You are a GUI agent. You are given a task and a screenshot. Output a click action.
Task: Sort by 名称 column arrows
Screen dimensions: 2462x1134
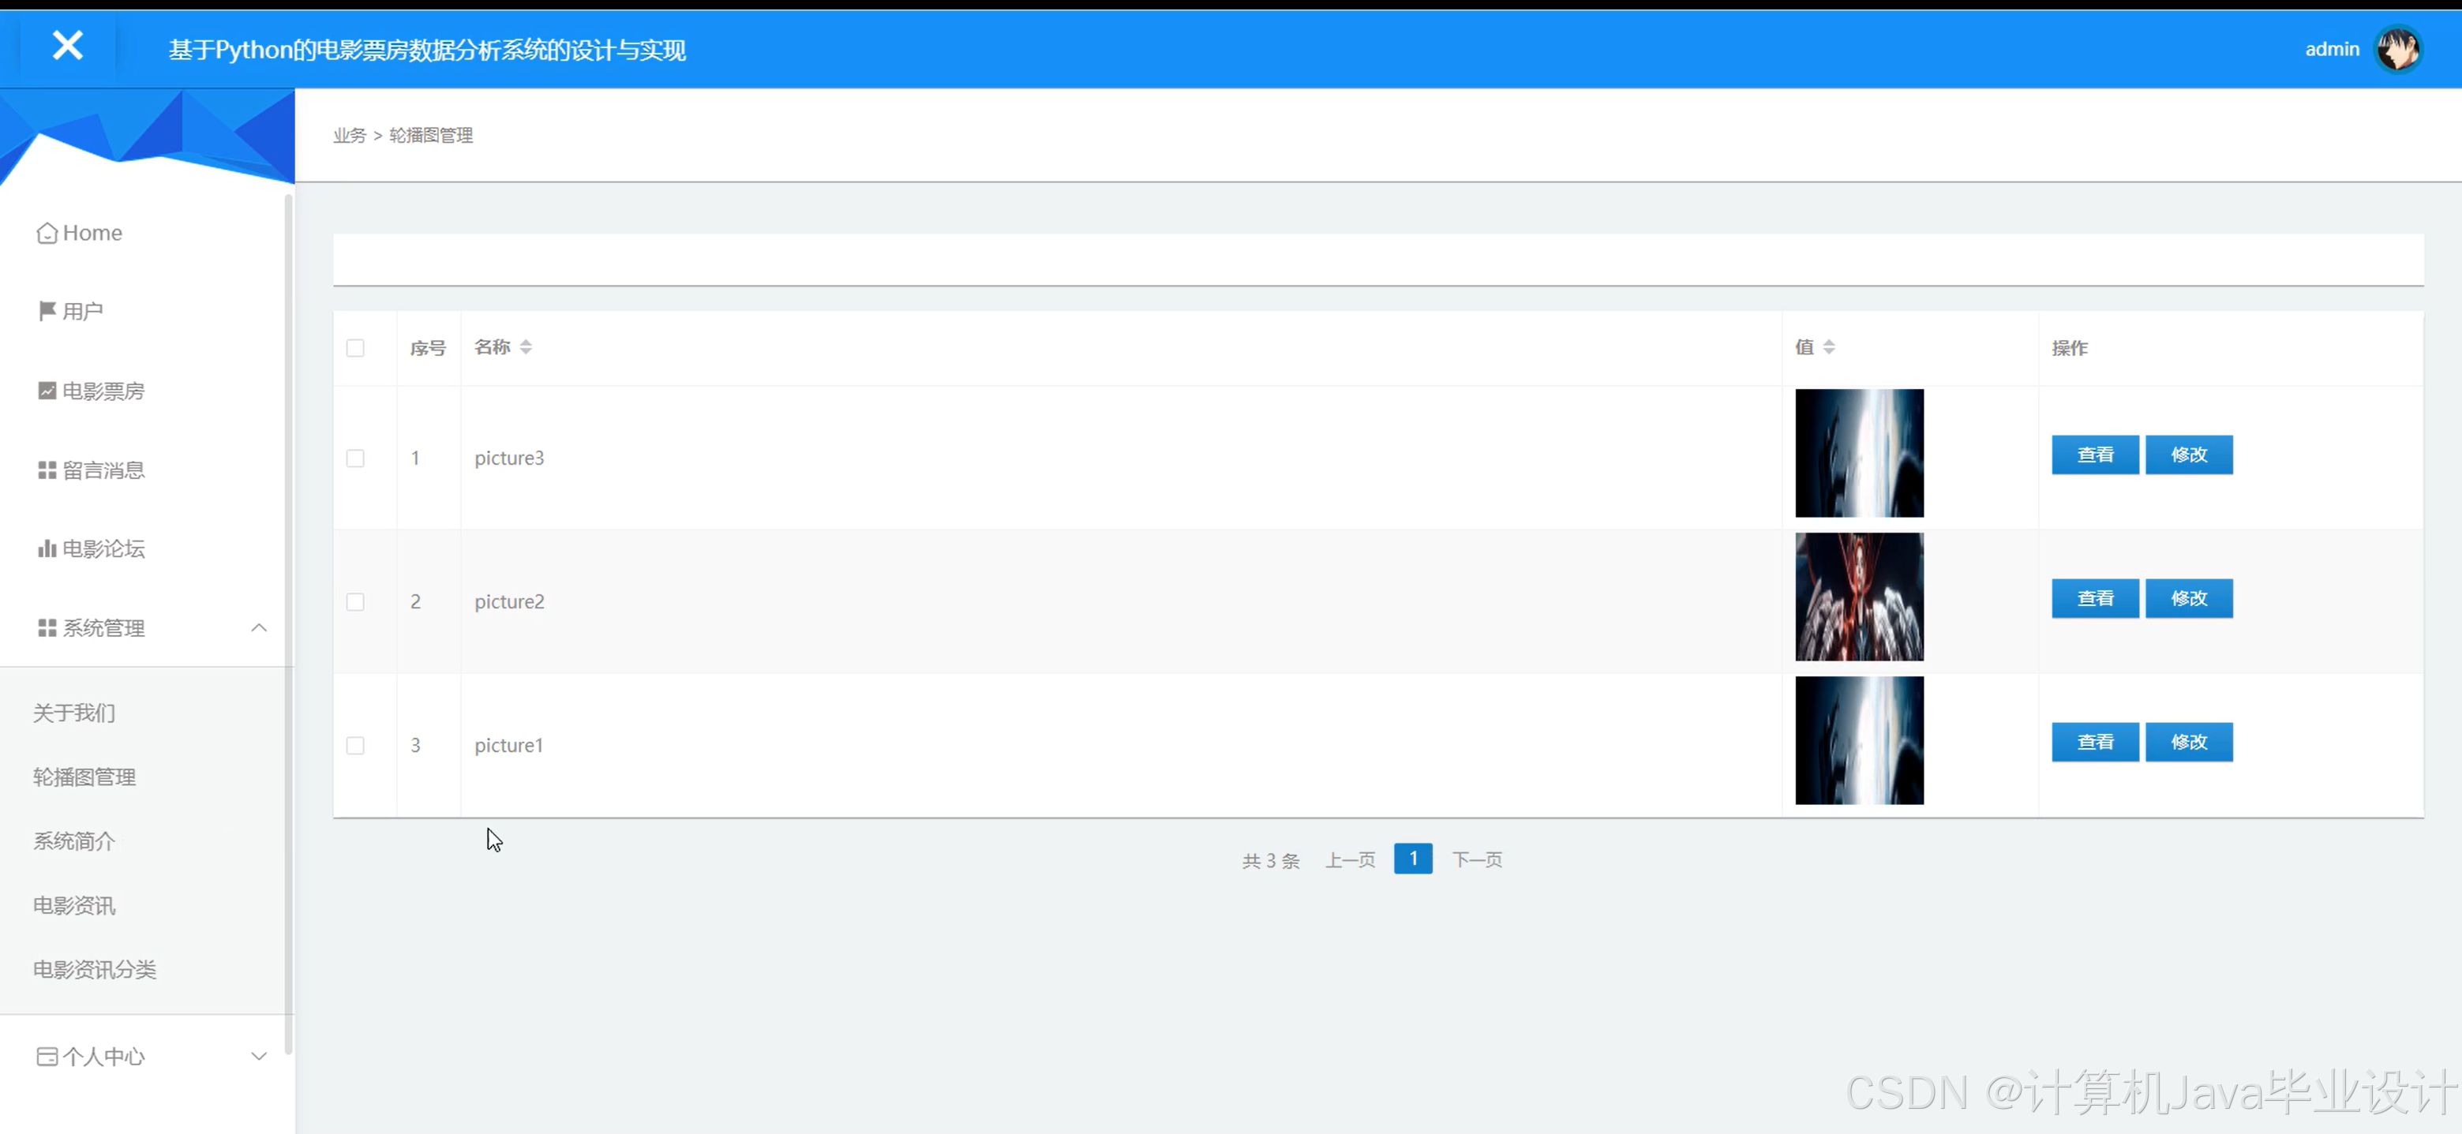526,346
